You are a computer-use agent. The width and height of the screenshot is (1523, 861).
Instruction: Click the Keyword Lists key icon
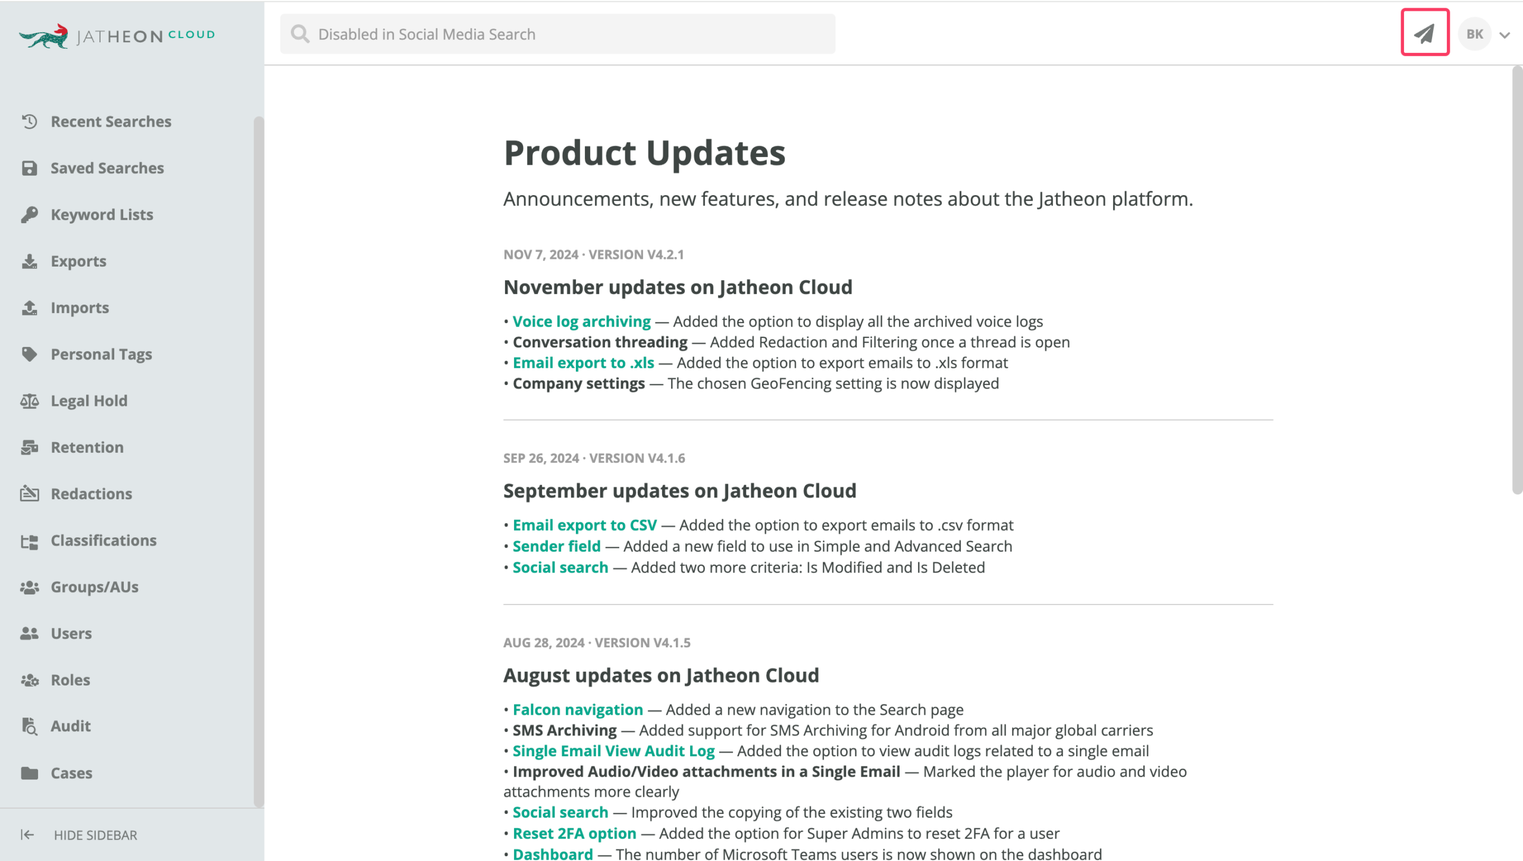click(x=29, y=215)
